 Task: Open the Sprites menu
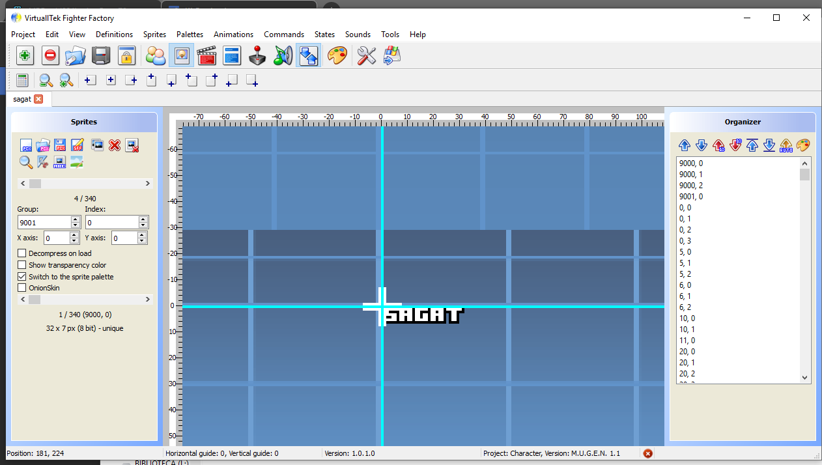154,35
